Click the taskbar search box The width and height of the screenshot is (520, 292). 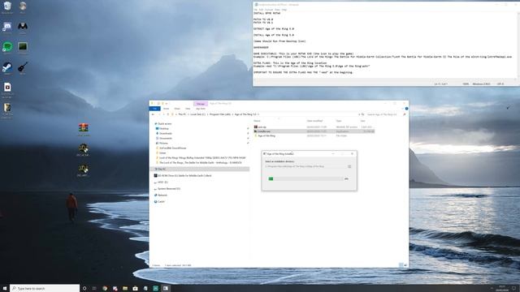click(x=45, y=289)
